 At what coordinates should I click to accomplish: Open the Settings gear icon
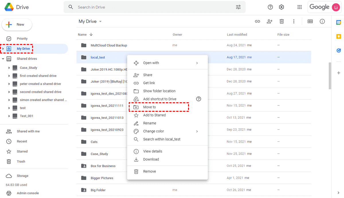(282, 7)
